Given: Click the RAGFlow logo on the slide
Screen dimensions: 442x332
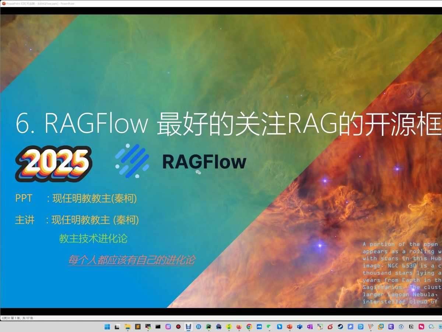Looking at the screenshot, I should (x=180, y=161).
